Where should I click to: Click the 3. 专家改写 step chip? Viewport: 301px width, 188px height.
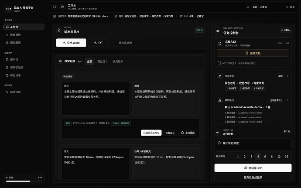pos(259,89)
